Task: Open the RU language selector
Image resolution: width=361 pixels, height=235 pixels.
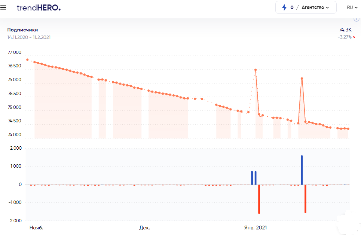Action: click(x=352, y=7)
